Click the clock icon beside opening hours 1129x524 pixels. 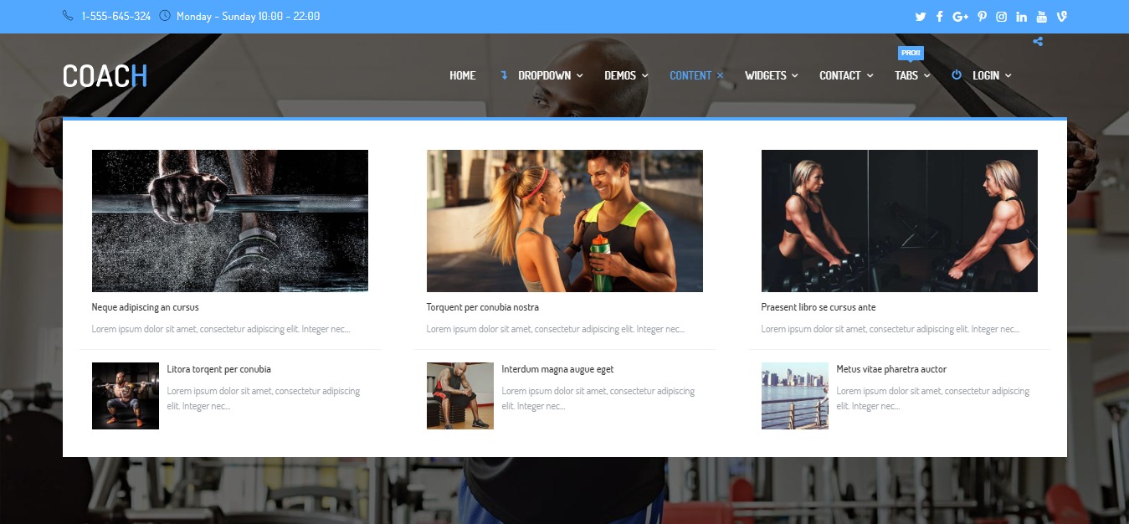(x=164, y=16)
